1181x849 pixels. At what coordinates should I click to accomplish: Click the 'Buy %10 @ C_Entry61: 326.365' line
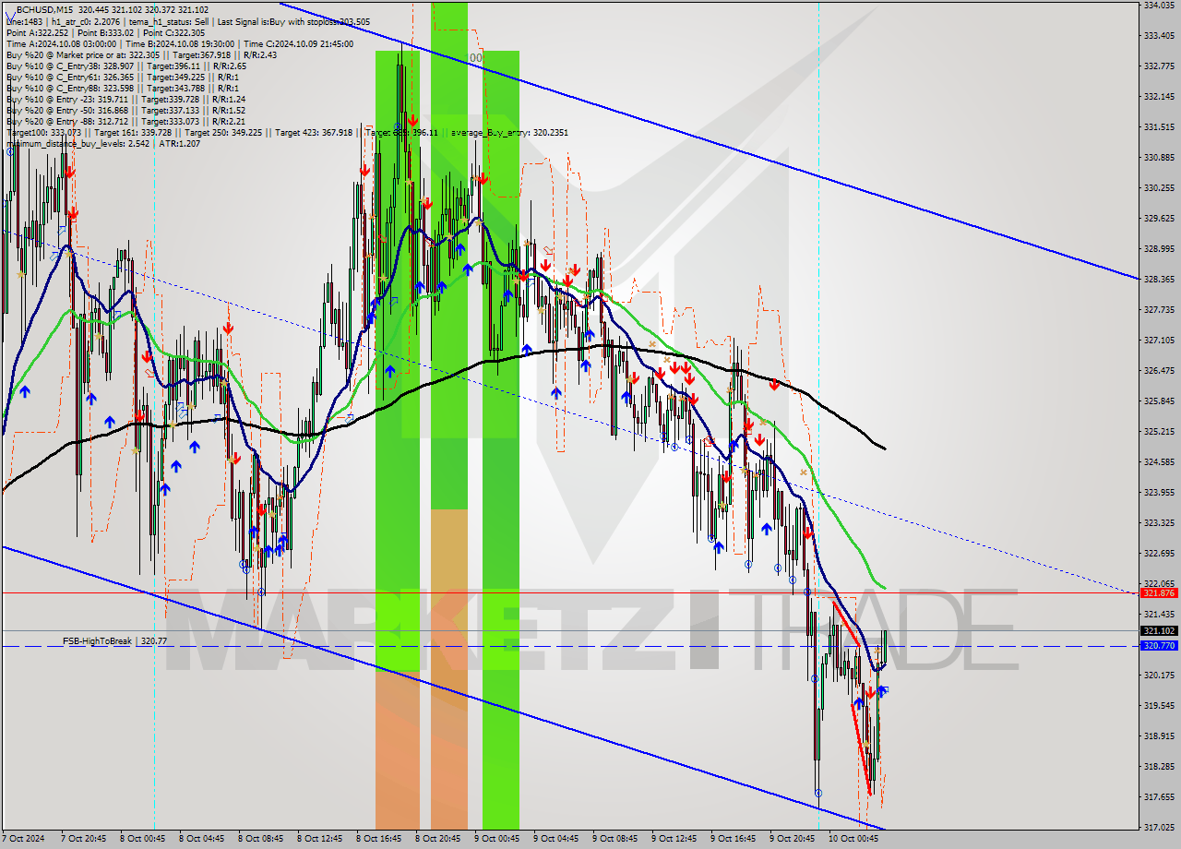[x=123, y=77]
